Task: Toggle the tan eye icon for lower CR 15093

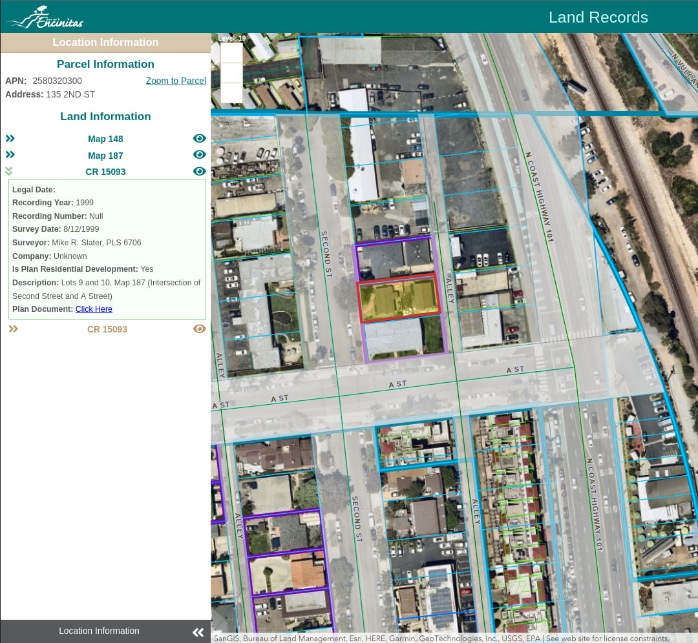Action: 199,329
